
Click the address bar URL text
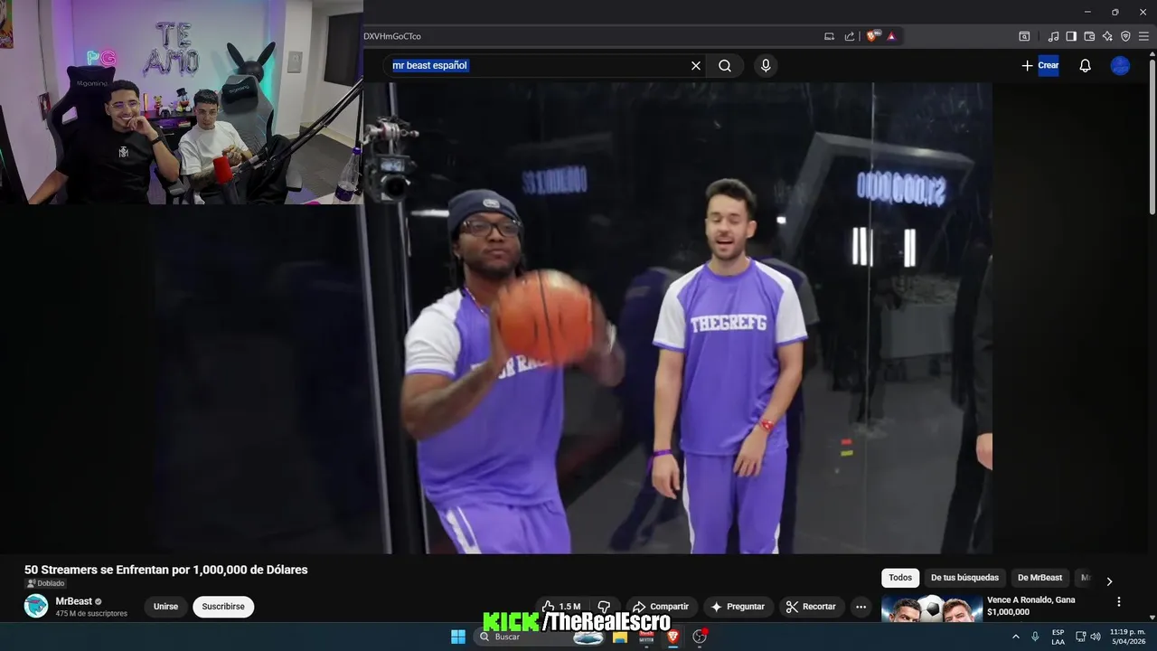click(x=392, y=36)
